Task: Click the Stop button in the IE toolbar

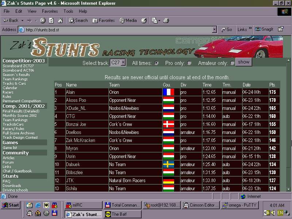Action: [43, 20]
